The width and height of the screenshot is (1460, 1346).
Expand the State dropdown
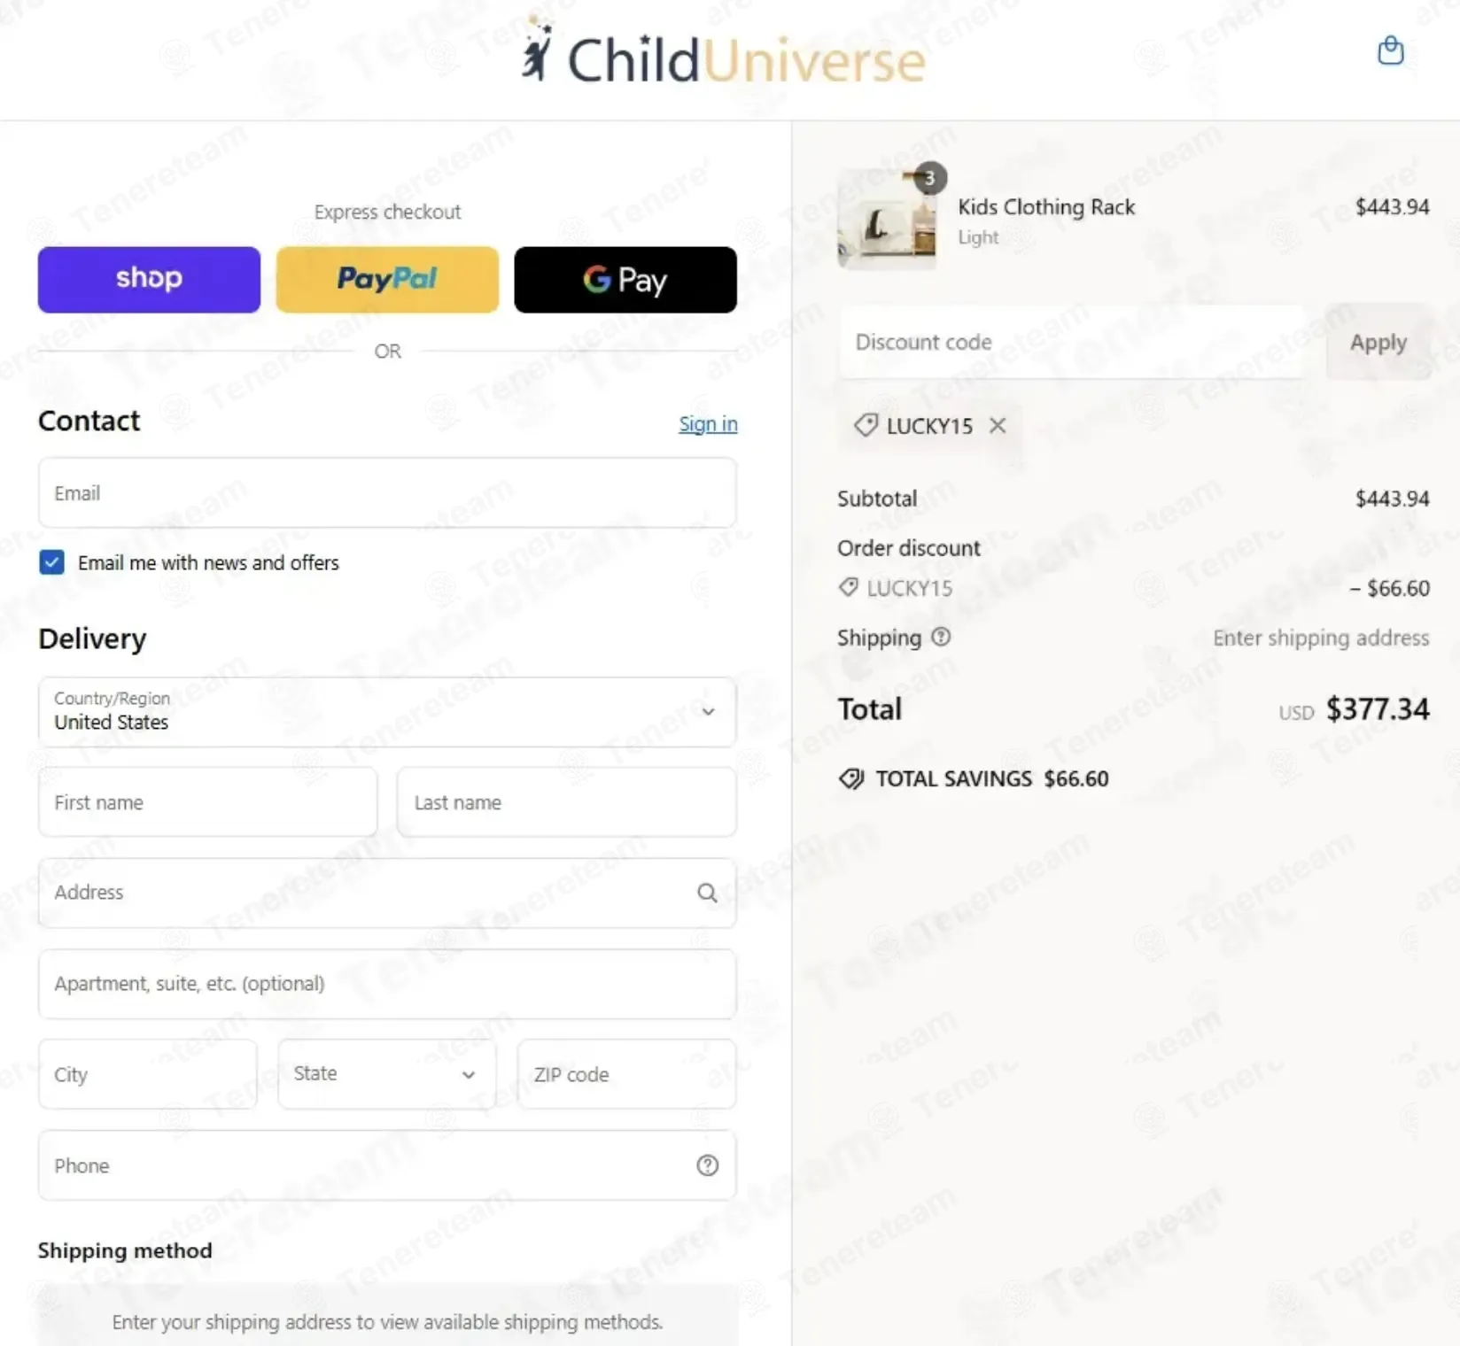(387, 1073)
